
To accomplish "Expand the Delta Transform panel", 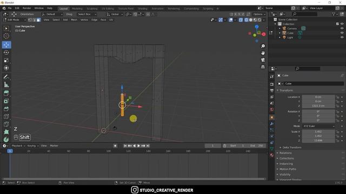I will tap(292, 147).
